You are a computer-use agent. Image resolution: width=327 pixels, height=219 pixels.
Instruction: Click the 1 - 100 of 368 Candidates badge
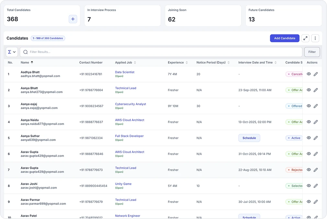click(x=48, y=38)
